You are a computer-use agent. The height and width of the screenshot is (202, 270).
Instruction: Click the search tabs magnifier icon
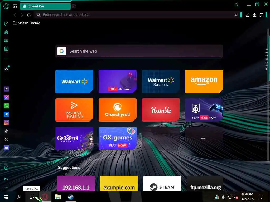point(237,5)
